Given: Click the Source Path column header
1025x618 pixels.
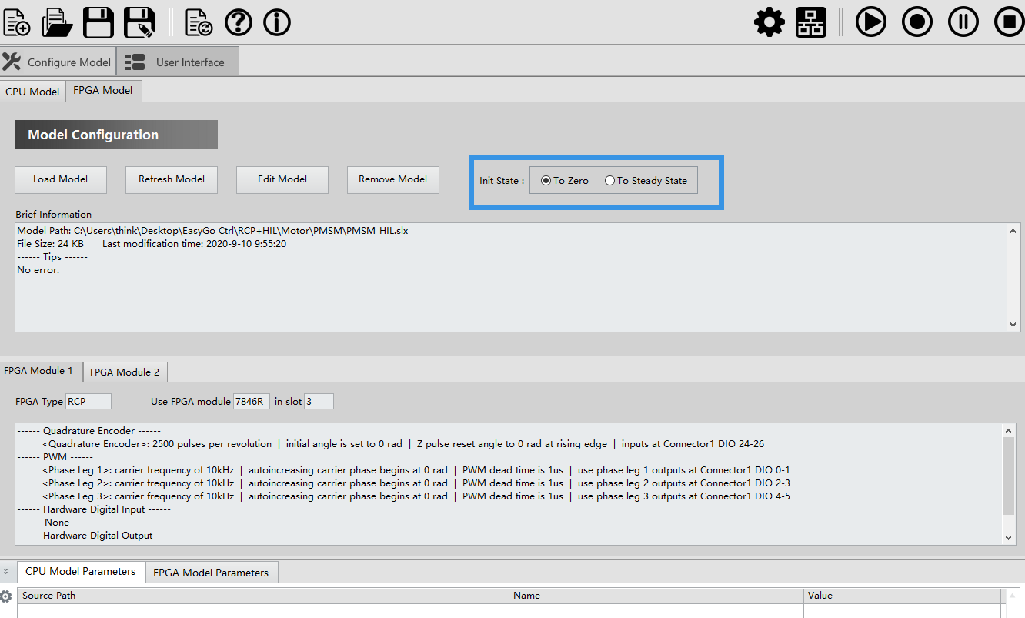Looking at the screenshot, I should point(263,596).
